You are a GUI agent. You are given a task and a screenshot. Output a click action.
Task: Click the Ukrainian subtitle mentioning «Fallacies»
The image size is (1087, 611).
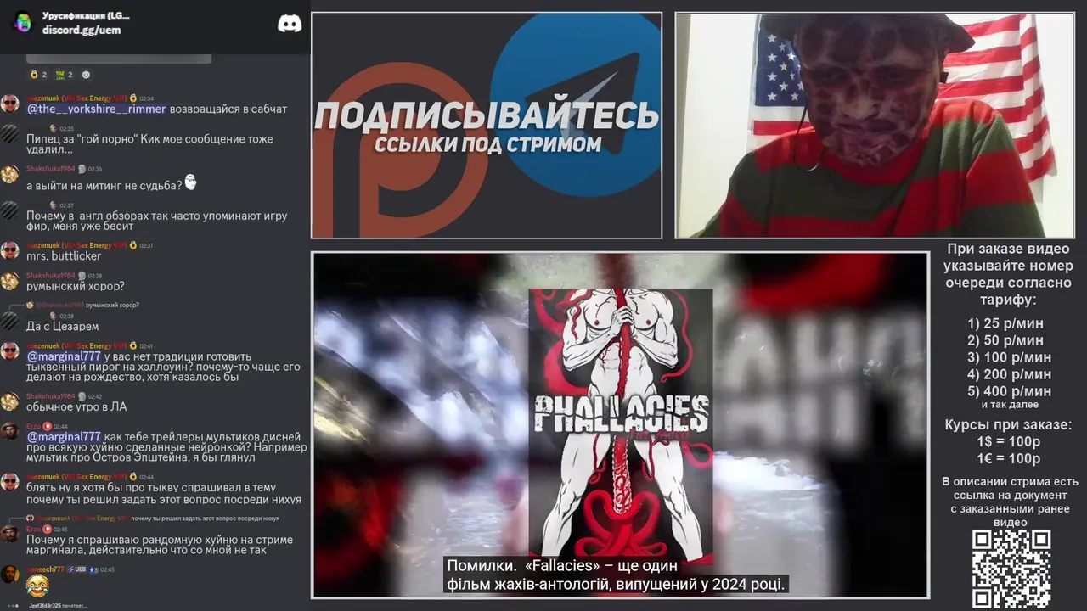(x=617, y=575)
